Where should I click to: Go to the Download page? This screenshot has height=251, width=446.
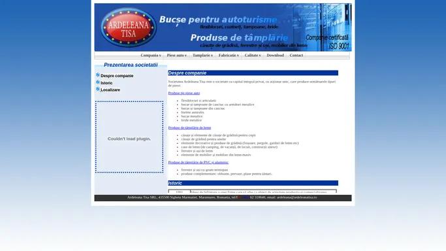275,55
